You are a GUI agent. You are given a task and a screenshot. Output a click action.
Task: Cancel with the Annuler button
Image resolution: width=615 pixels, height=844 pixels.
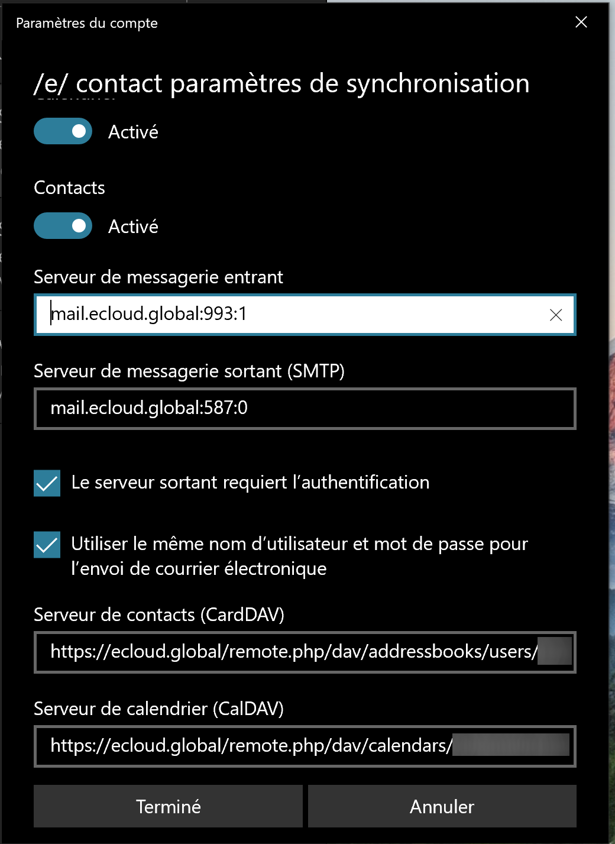(x=442, y=806)
